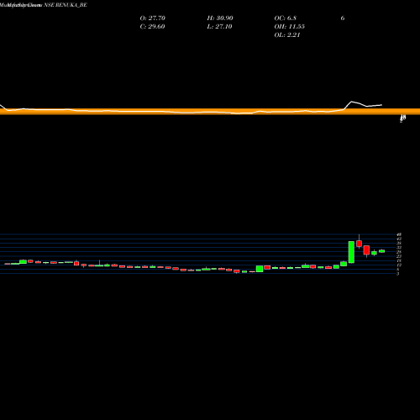420x420 pixels.
Task: Select the open price O: 27.70
Action: [152, 18]
